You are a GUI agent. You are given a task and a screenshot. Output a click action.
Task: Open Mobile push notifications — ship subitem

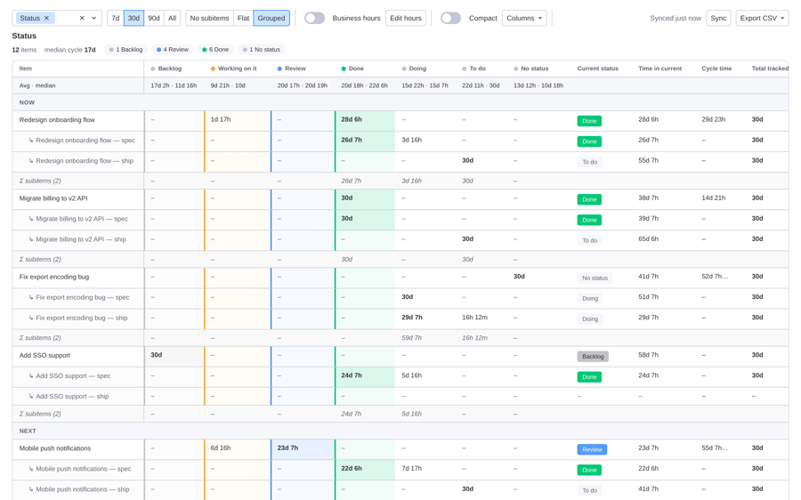point(82,490)
